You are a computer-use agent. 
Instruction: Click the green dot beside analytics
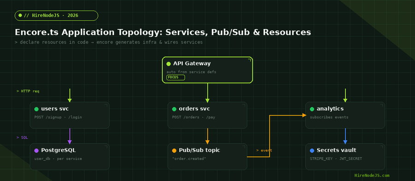(x=312, y=109)
